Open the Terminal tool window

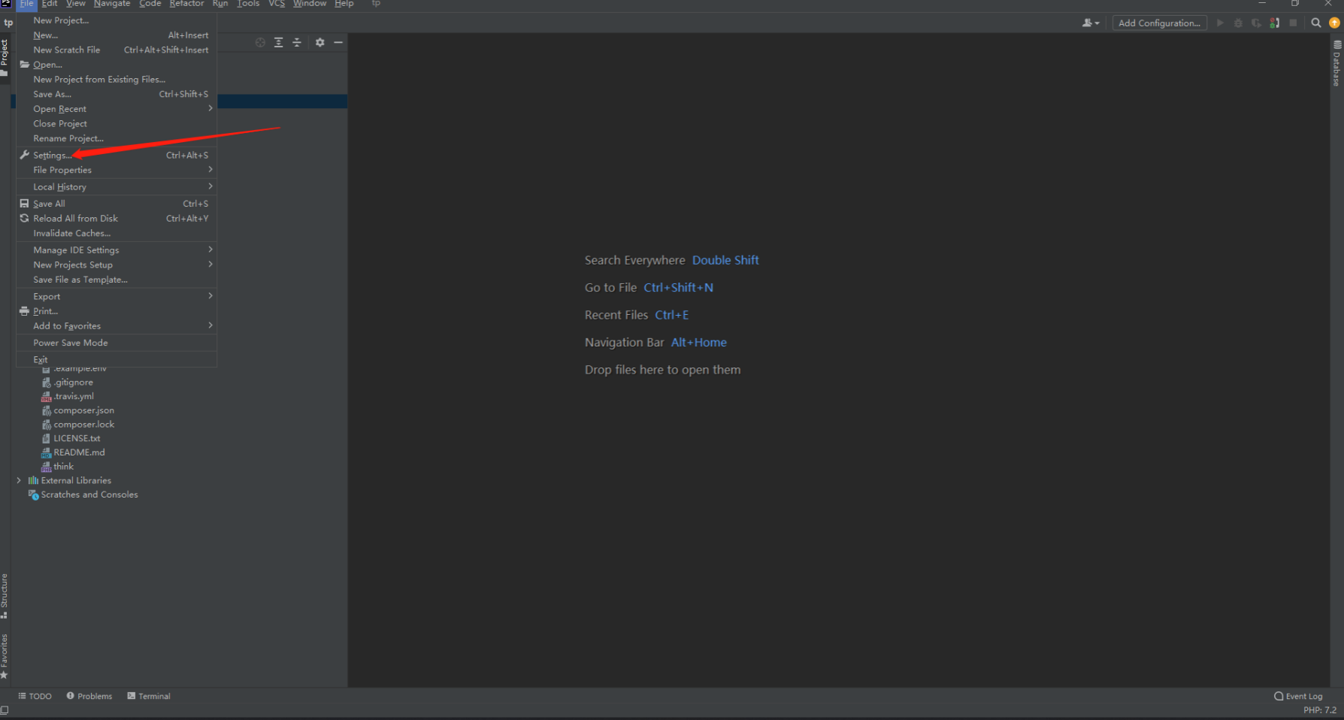149,696
